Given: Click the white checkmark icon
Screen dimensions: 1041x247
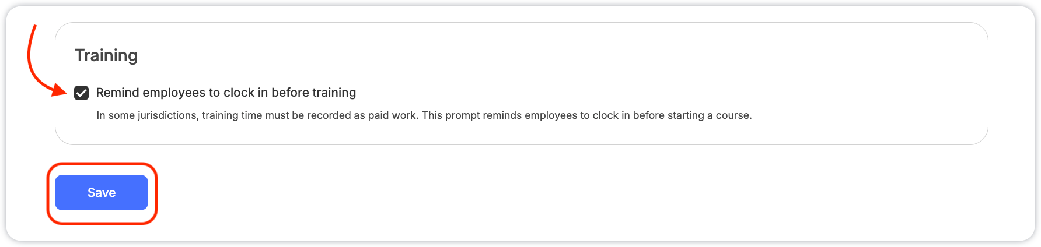Looking at the screenshot, I should (x=81, y=93).
